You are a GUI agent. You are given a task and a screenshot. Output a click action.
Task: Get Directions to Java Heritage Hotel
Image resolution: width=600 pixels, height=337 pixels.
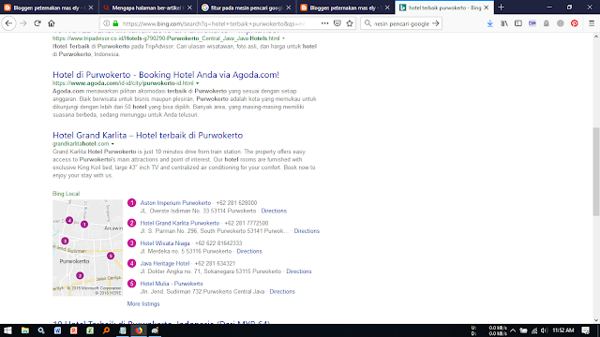click(299, 271)
